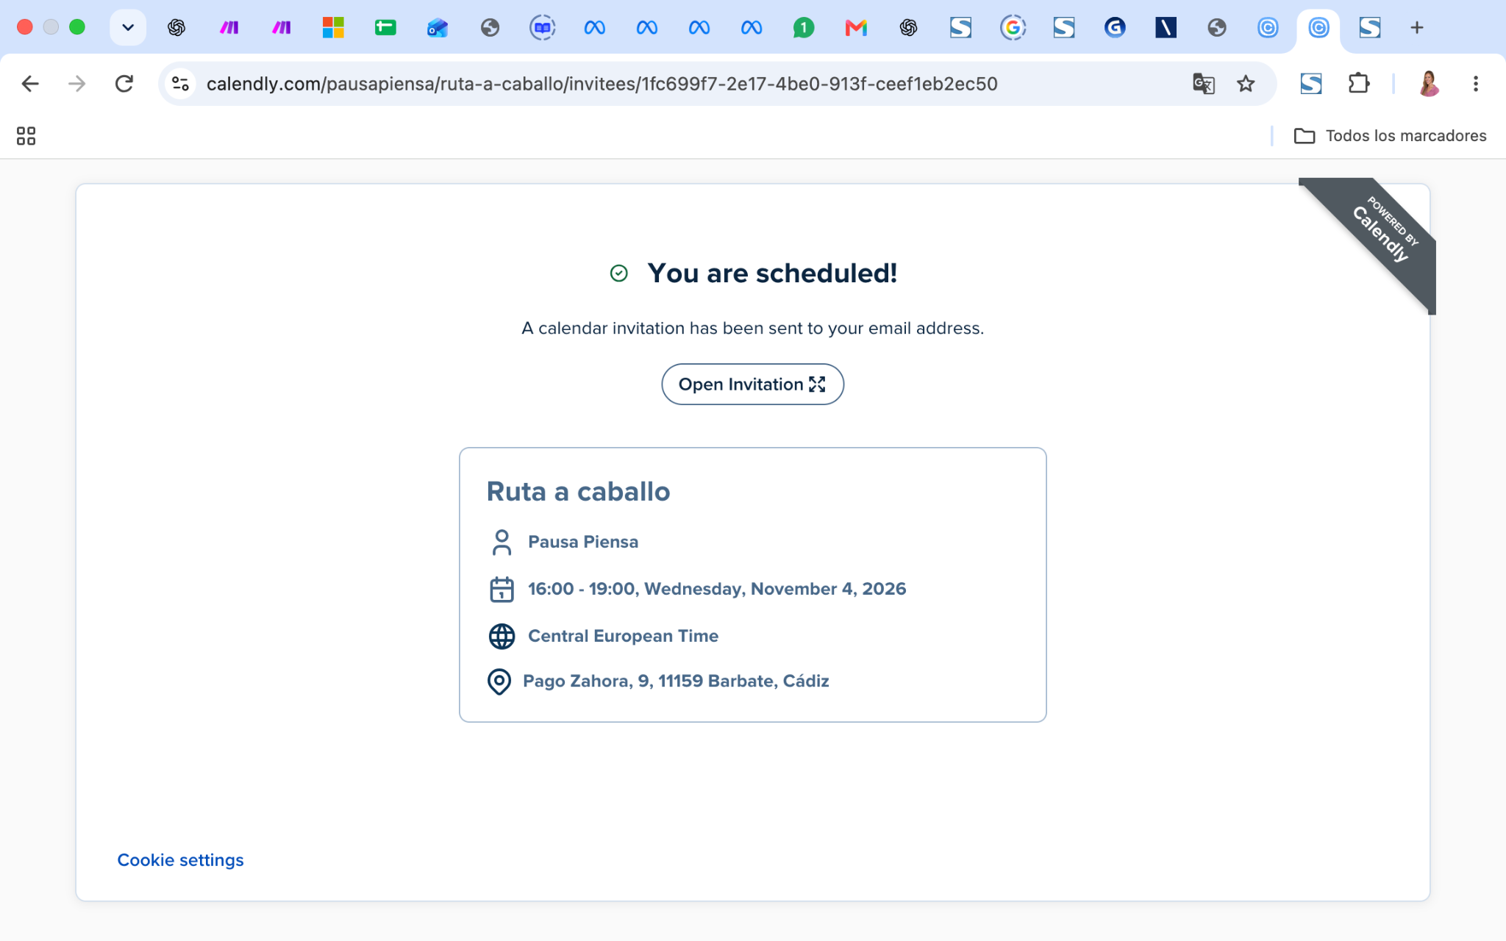Image resolution: width=1506 pixels, height=941 pixels.
Task: Open the Extensions puzzle icon
Action: [1359, 84]
